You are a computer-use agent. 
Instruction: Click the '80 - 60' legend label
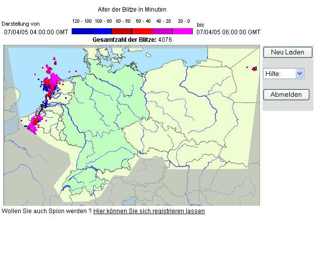[123, 21]
